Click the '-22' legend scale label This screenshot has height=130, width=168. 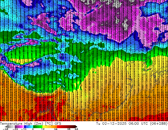pos(15,129)
